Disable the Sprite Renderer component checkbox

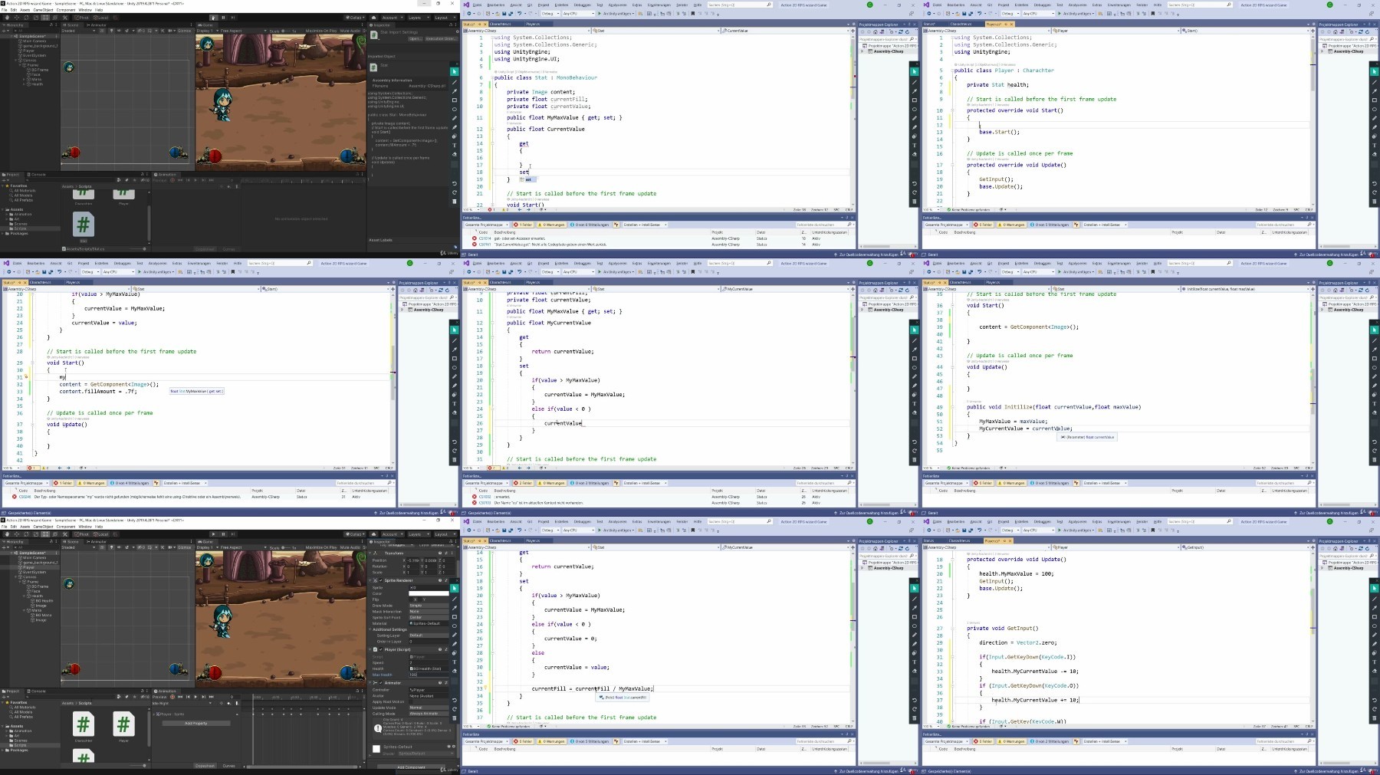point(381,580)
